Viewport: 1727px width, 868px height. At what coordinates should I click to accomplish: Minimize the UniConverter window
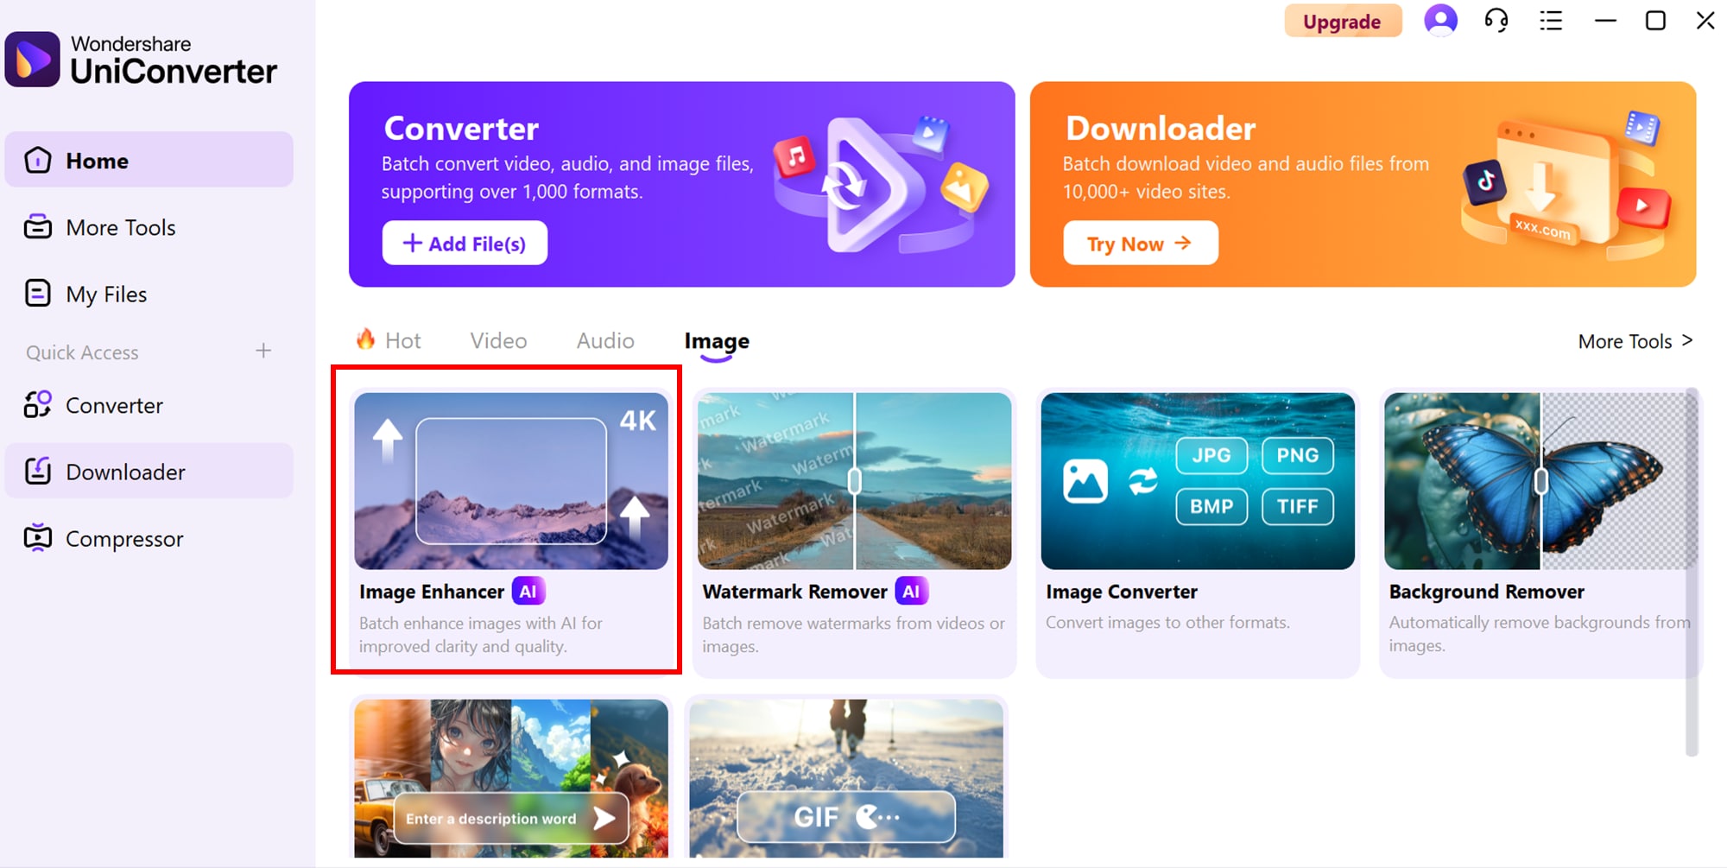[x=1605, y=21]
